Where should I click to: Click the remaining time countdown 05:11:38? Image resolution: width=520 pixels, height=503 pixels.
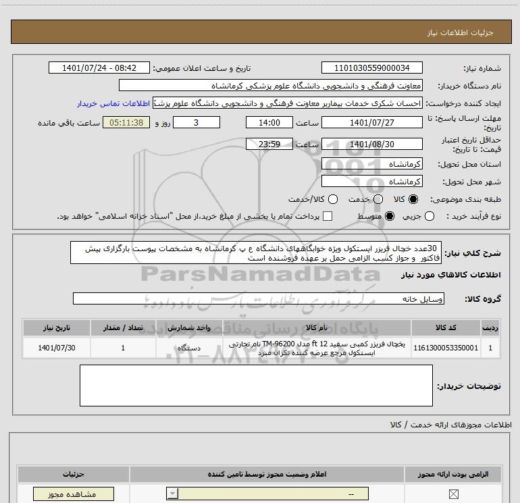[126, 122]
